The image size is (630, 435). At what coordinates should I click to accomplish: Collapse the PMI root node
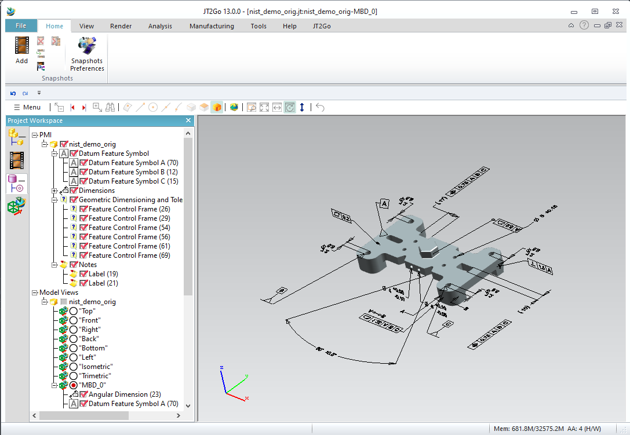pos(35,135)
